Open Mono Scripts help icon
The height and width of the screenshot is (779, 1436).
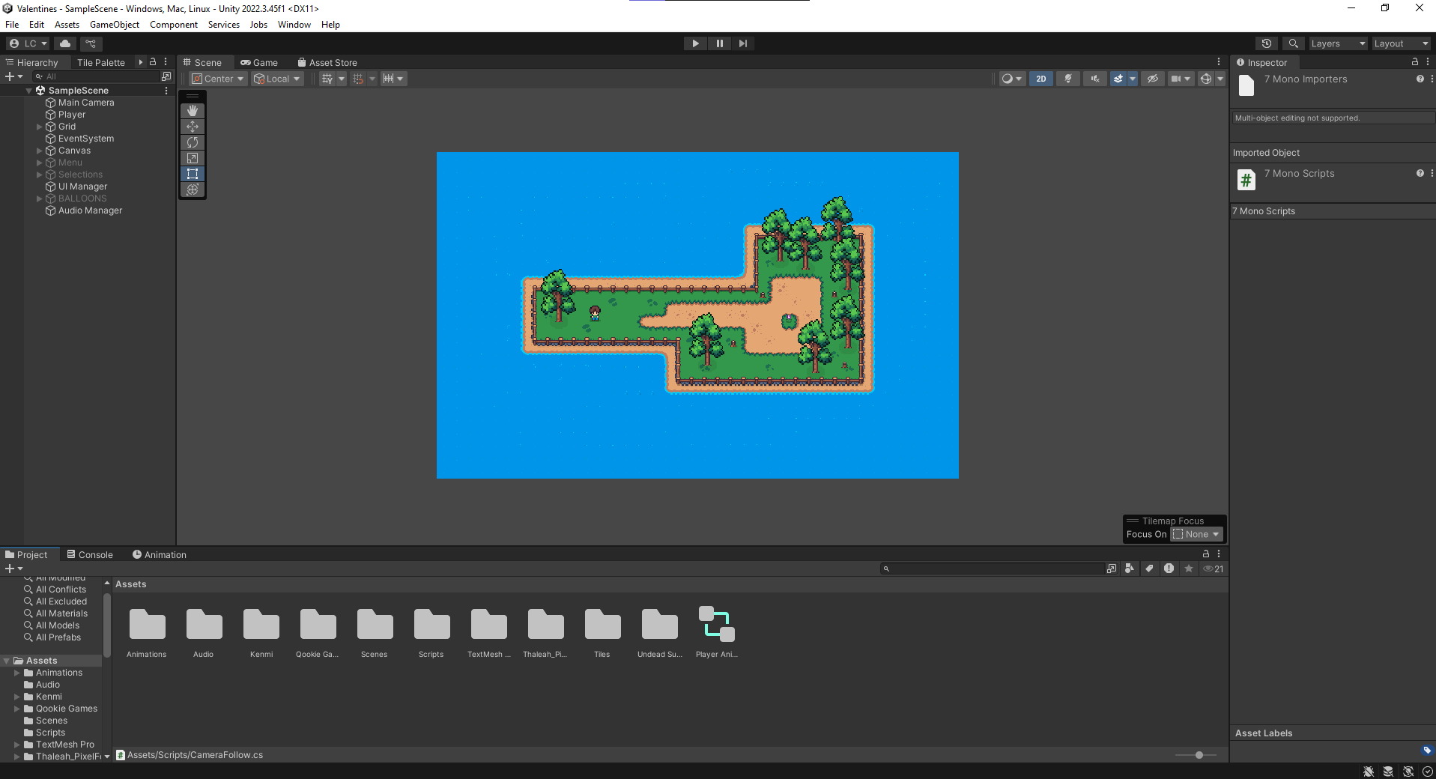pyautogui.click(x=1420, y=173)
